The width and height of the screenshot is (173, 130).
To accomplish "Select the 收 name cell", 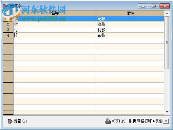I will 55,24.
